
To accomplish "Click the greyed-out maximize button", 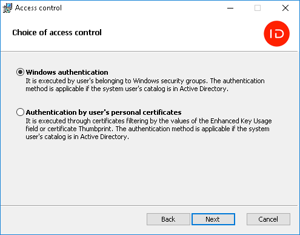I will point(258,8).
